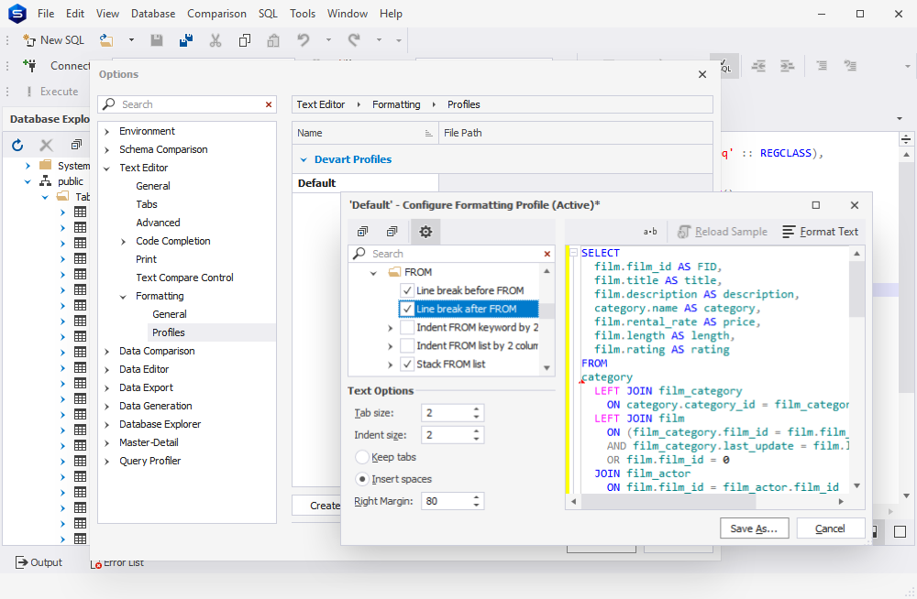Viewport: 917px width, 599px height.
Task: Create a New SQL document
Action: pyautogui.click(x=52, y=40)
